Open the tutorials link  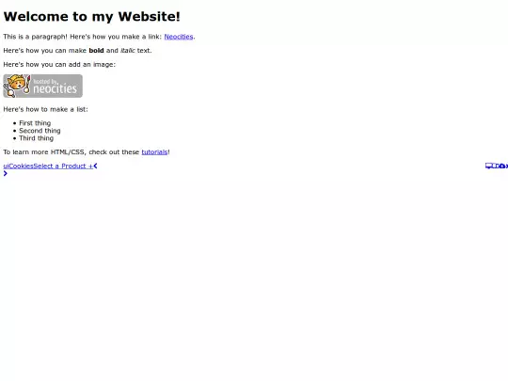point(154,152)
